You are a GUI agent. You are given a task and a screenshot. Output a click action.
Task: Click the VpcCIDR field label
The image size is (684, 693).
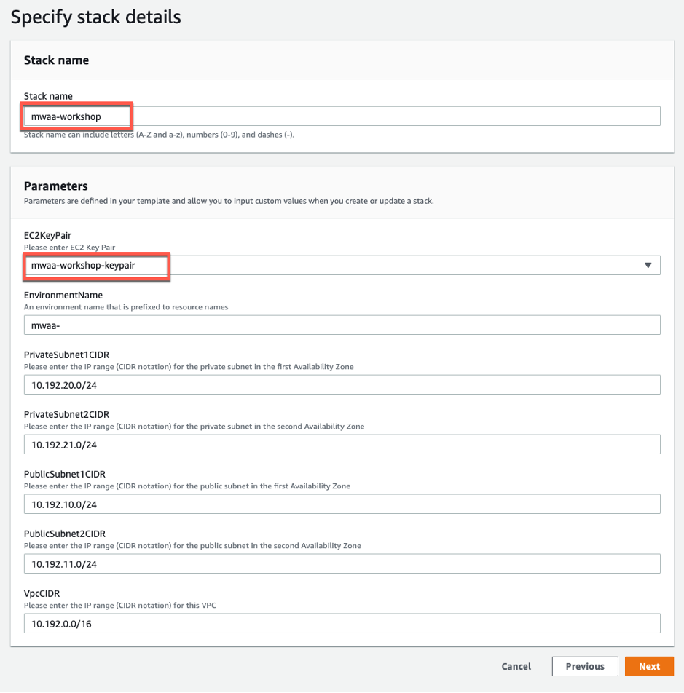44,594
